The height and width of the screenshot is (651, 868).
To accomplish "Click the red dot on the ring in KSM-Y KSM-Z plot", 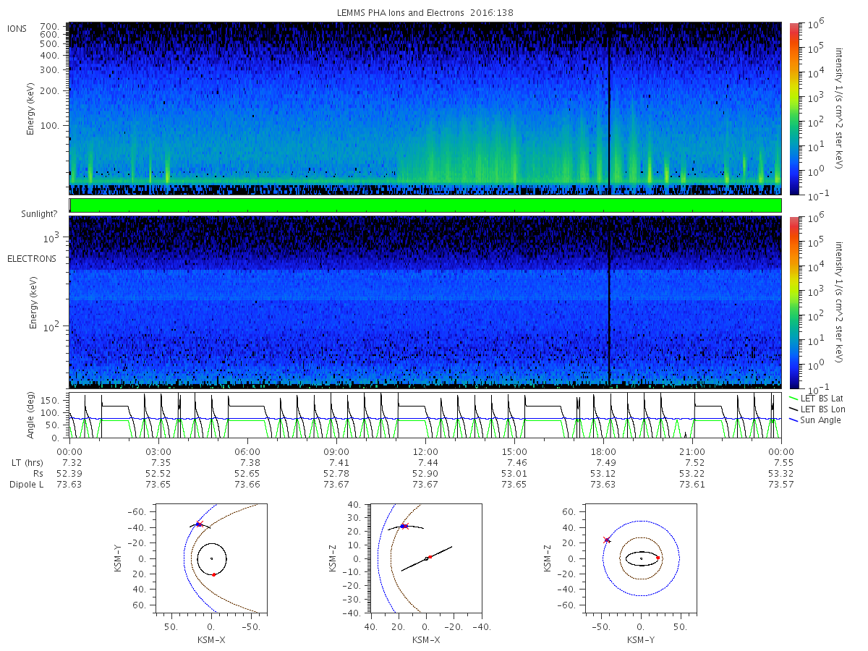I will coord(658,558).
